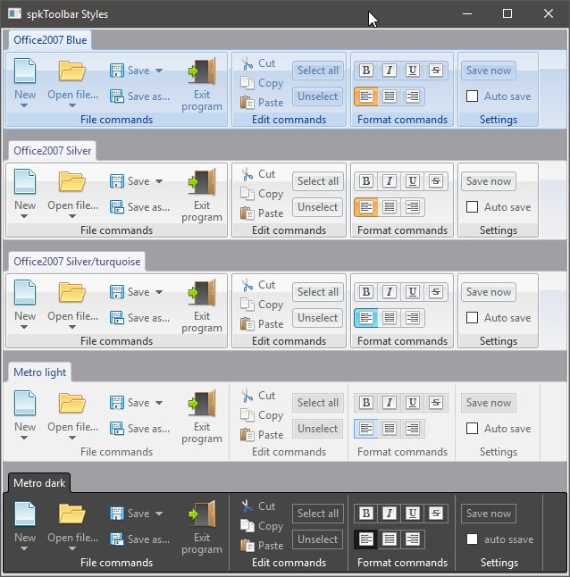Click Save now in Office2007 Blue
The height and width of the screenshot is (577, 570).
click(489, 71)
